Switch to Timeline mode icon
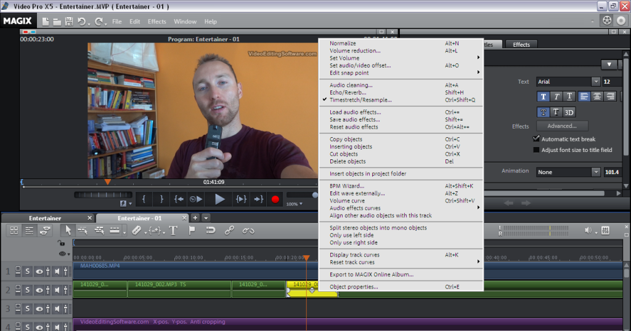Screen dimensions: 631x331 point(30,231)
